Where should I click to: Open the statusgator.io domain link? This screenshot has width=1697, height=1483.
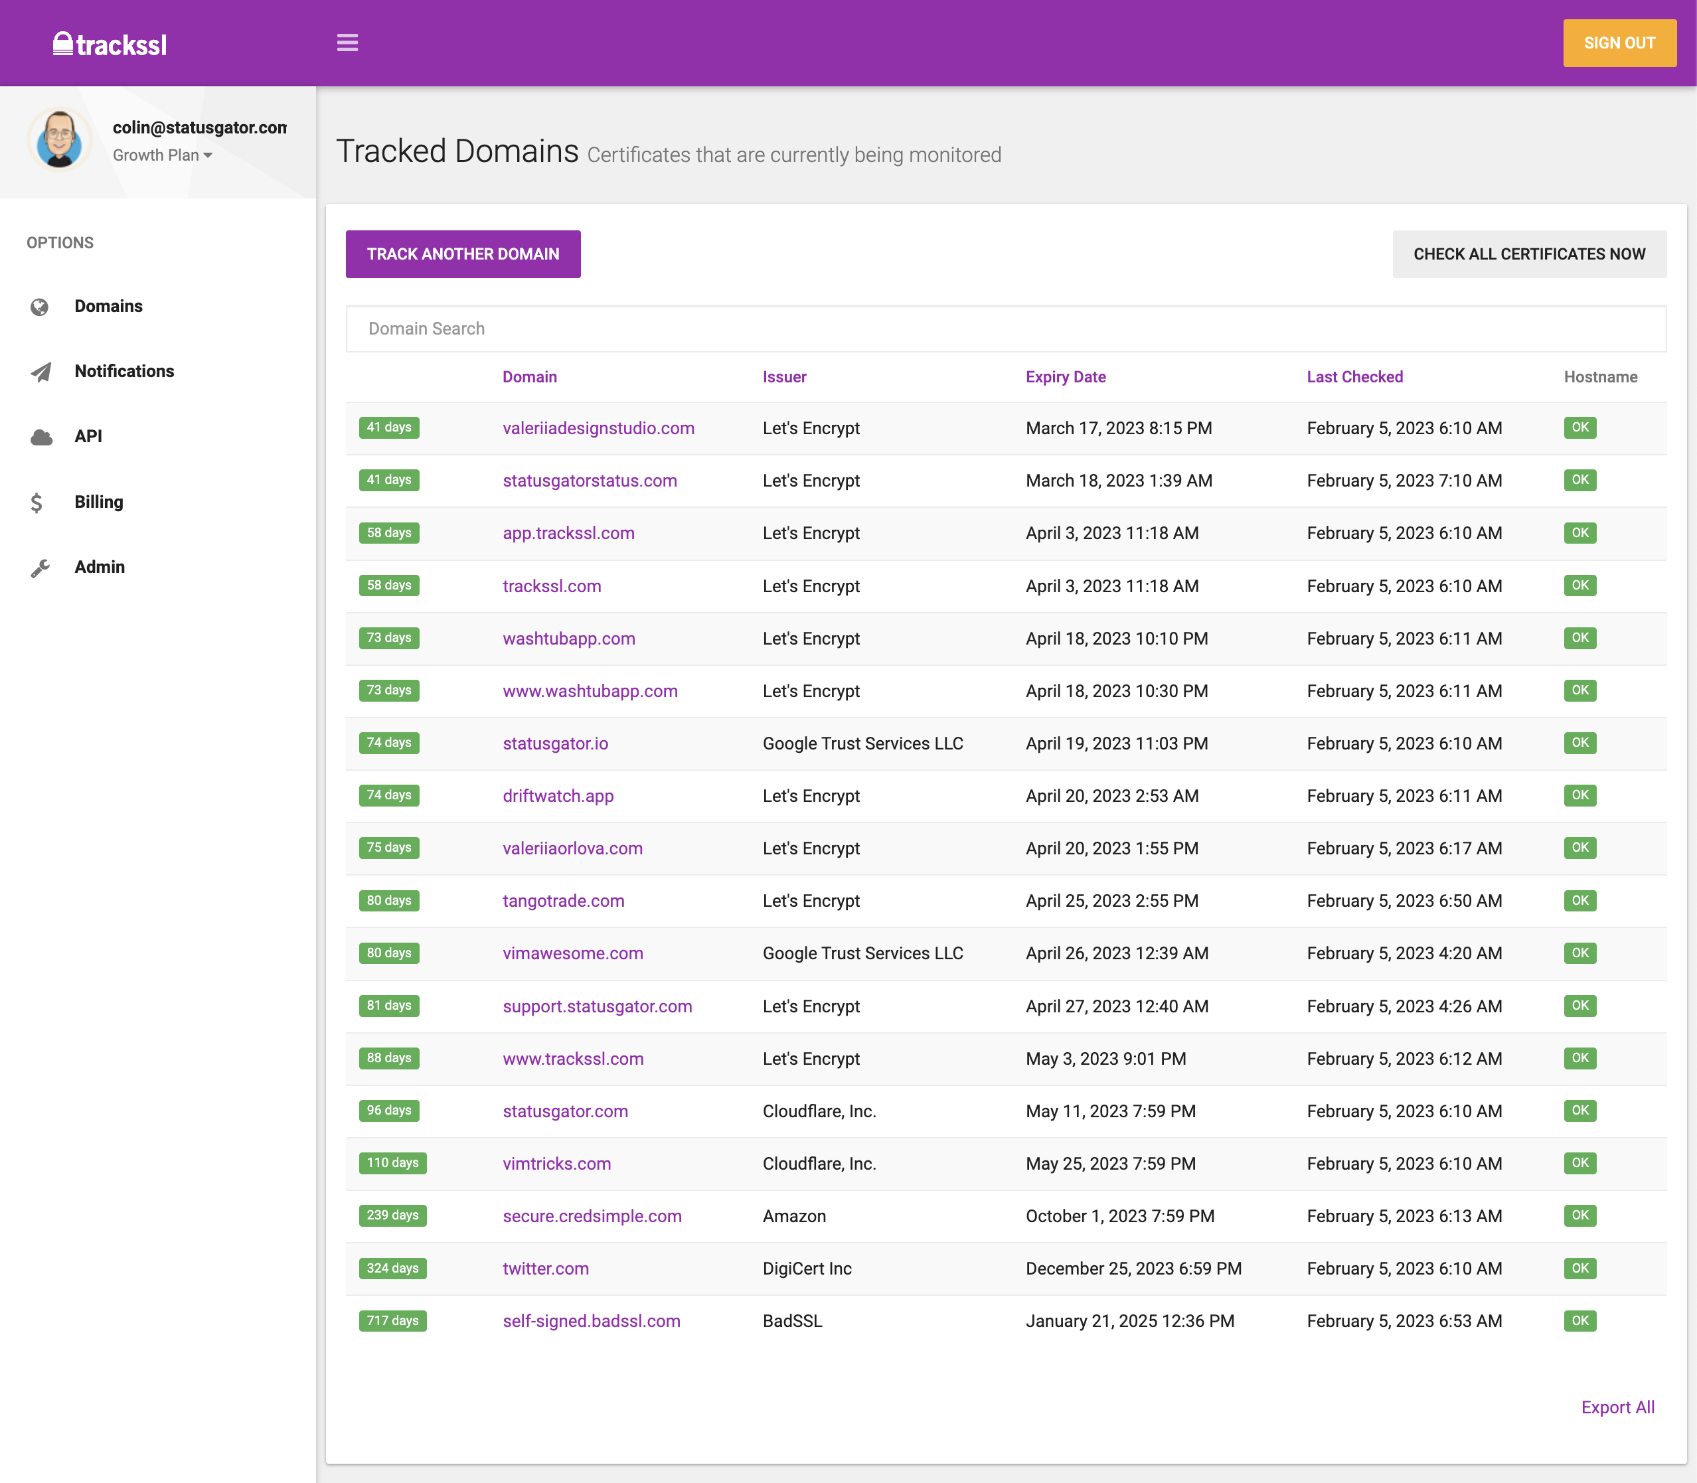(554, 743)
